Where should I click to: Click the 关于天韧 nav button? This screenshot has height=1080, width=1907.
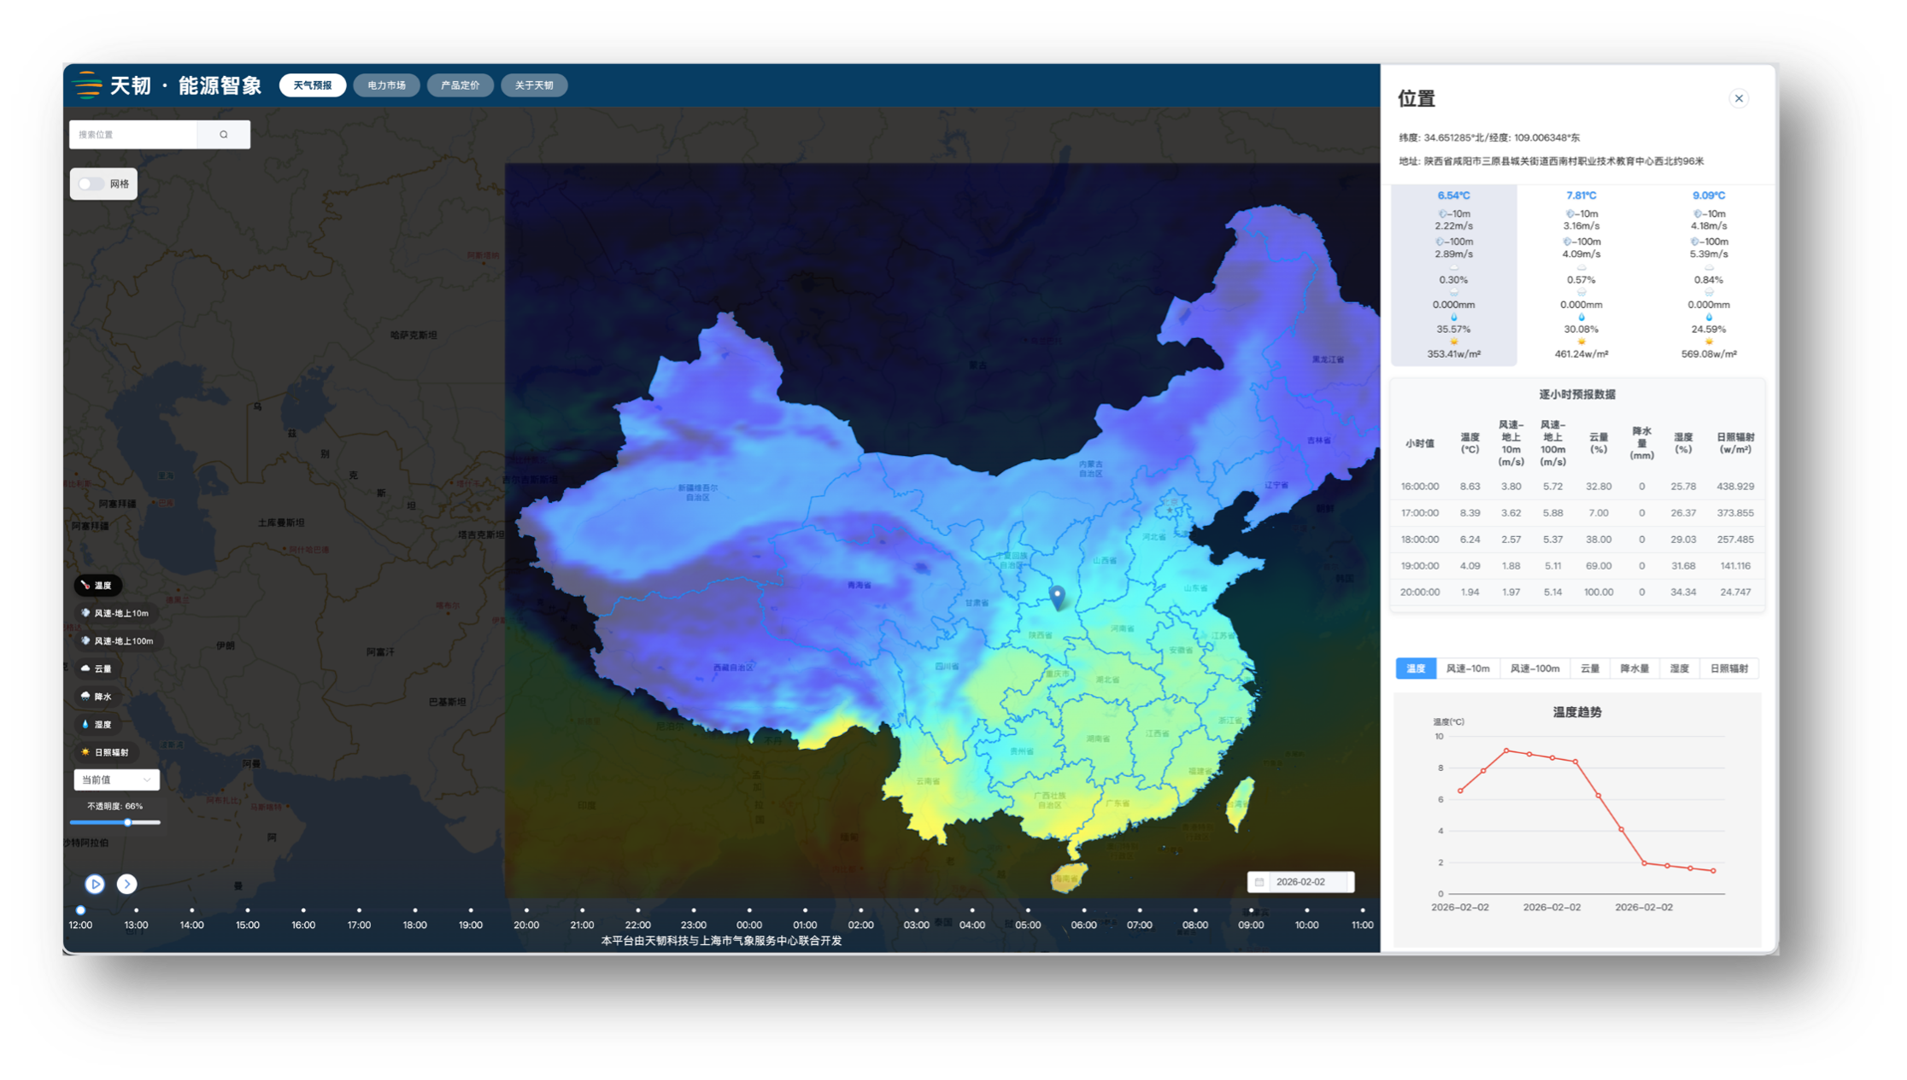click(x=534, y=85)
